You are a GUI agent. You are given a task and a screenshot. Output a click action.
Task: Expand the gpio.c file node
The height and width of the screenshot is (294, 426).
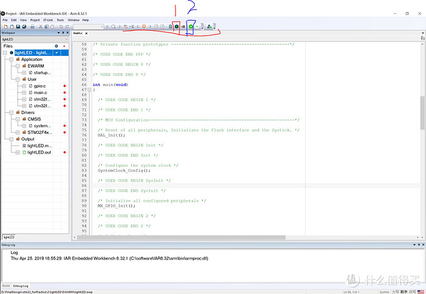(x=24, y=86)
